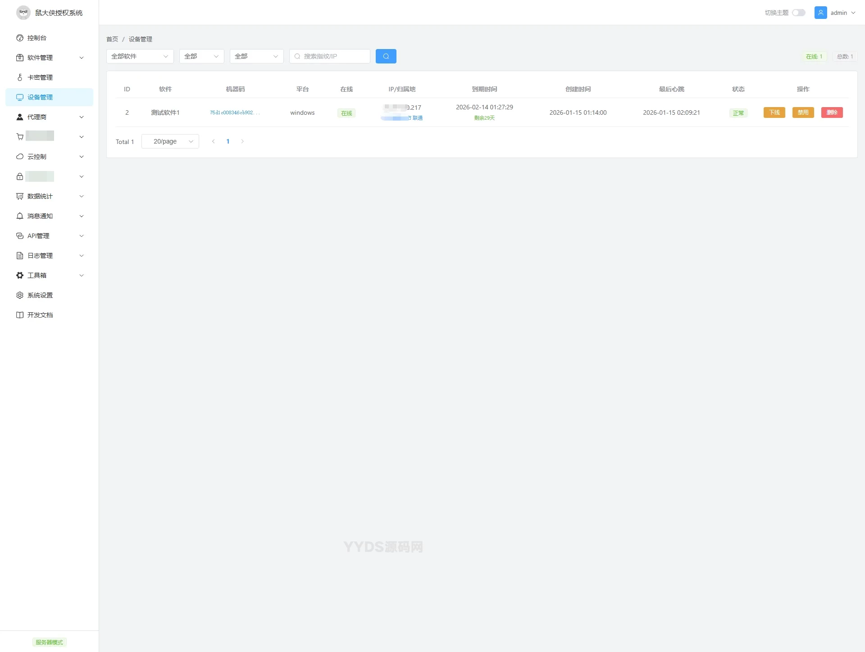Click the orange 下线 button
Viewport: 865px width, 652px height.
pyautogui.click(x=774, y=112)
